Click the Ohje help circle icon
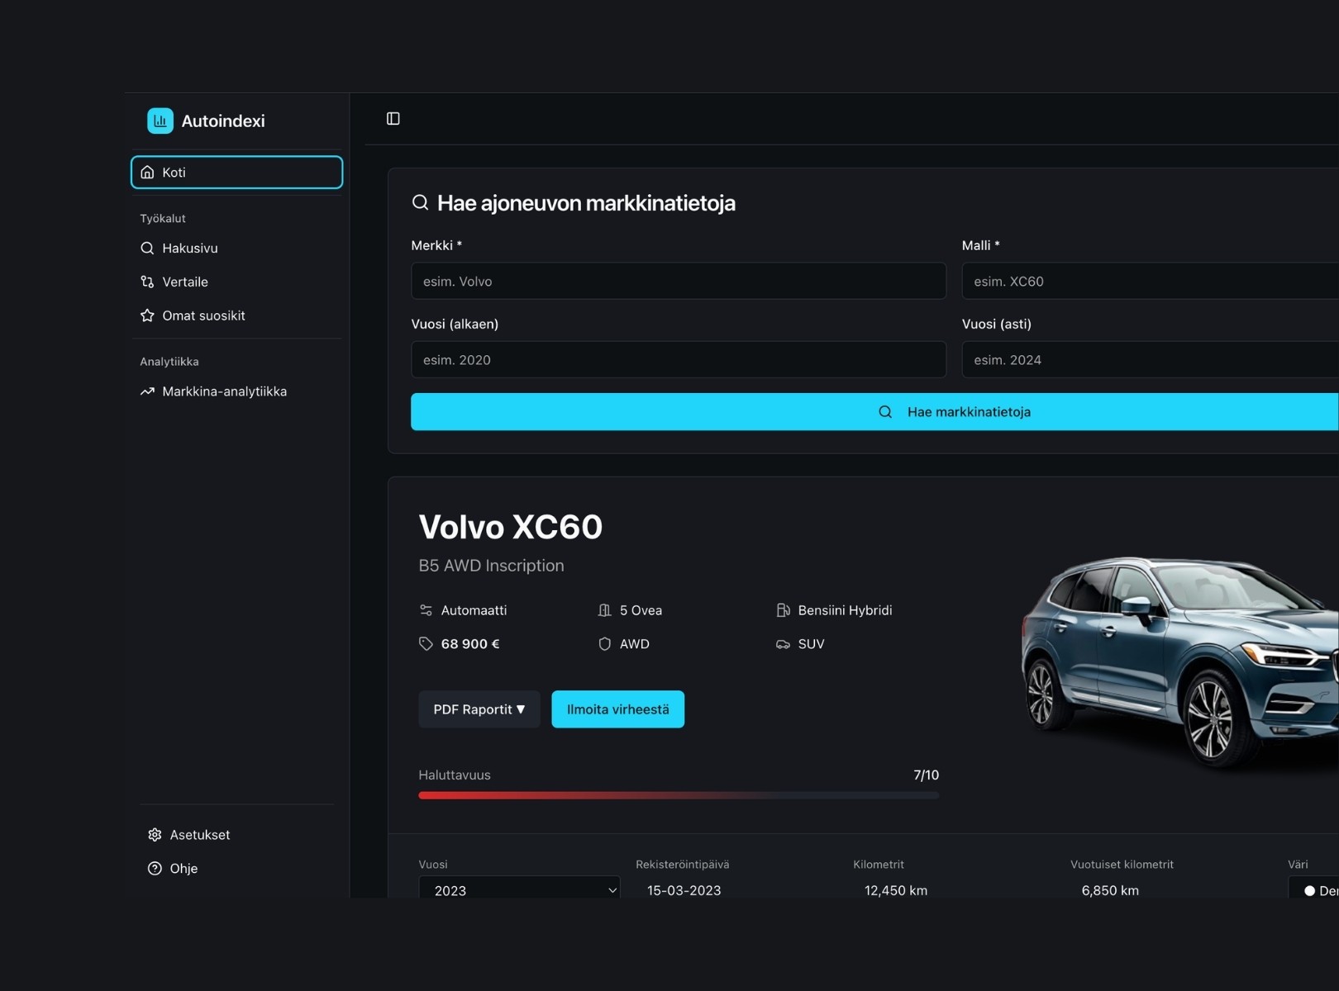1339x991 pixels. [x=155, y=869]
